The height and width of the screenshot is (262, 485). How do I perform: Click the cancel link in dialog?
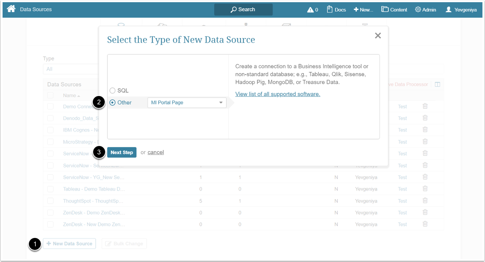(x=156, y=152)
